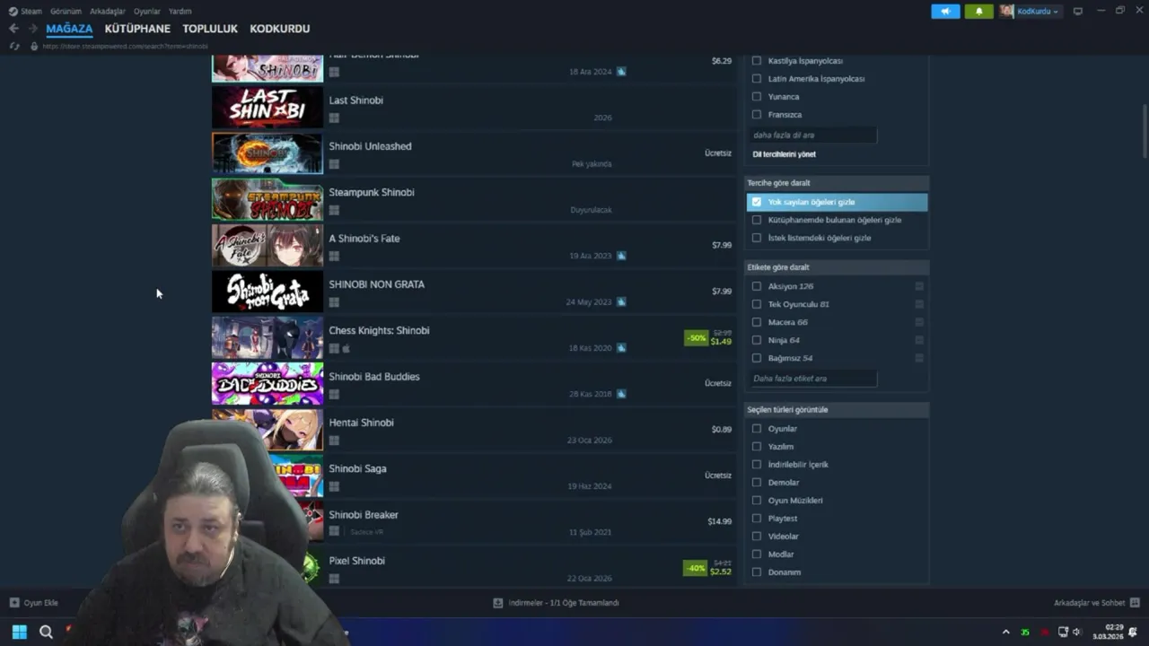Click the volume speaker icon in the system tray
This screenshot has height=646, width=1149.
point(1077,633)
